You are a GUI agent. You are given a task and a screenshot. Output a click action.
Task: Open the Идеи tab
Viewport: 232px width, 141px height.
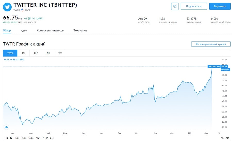click(x=24, y=30)
